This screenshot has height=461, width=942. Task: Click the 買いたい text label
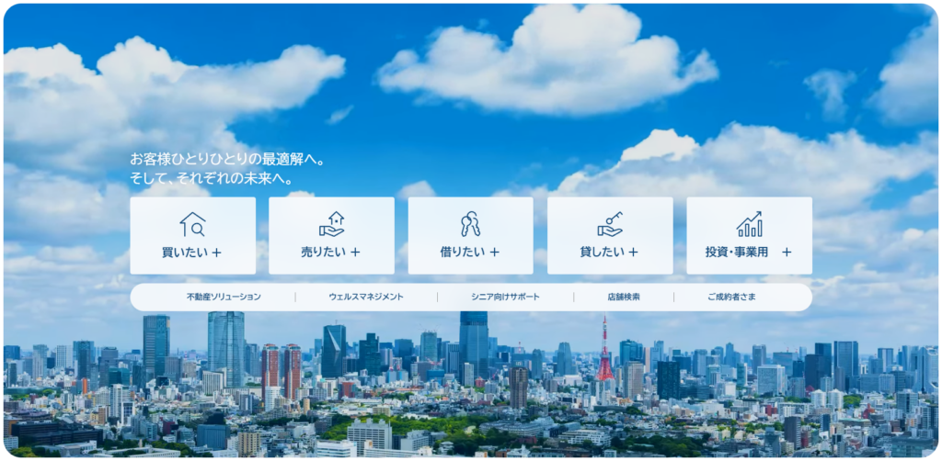click(x=184, y=252)
